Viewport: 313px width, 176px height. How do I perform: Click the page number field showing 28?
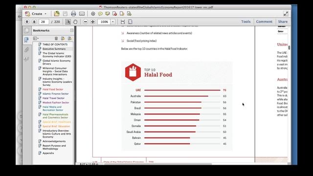tap(44, 22)
